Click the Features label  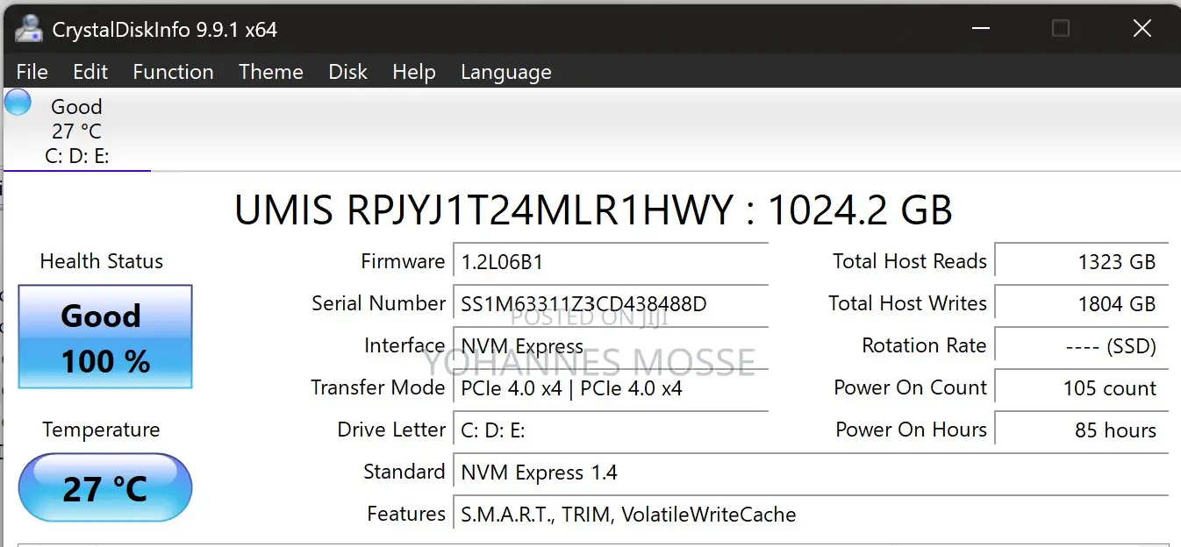pyautogui.click(x=406, y=514)
